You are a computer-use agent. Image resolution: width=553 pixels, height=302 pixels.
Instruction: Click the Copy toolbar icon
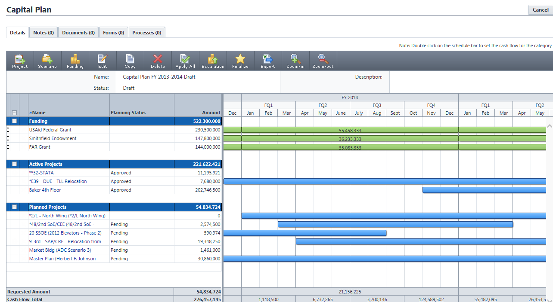pyautogui.click(x=130, y=61)
